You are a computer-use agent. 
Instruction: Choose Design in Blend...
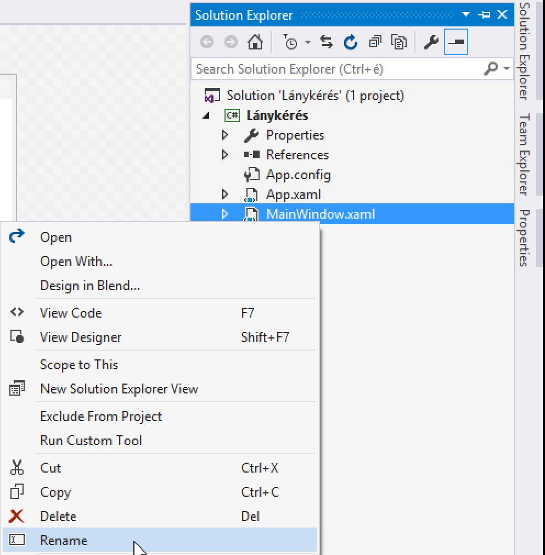pyautogui.click(x=159, y=286)
